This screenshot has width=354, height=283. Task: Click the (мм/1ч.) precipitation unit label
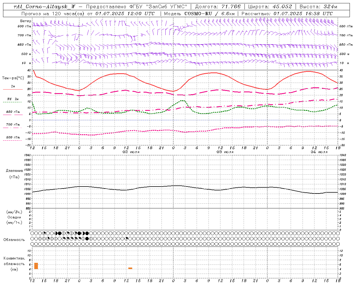pos(14,222)
